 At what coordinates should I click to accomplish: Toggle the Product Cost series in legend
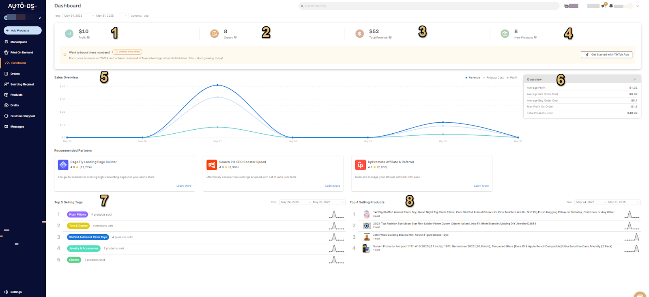pyautogui.click(x=493, y=77)
